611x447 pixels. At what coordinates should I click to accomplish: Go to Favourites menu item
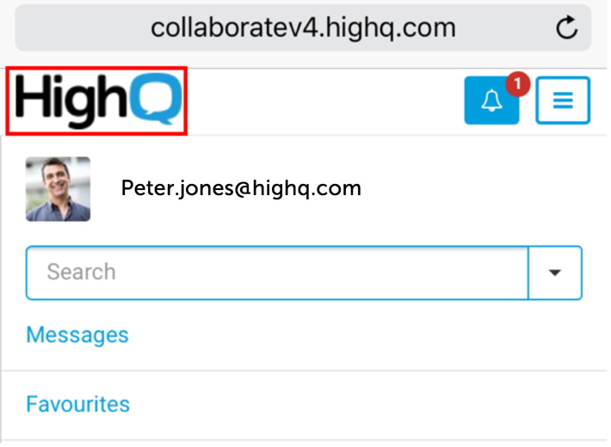pyautogui.click(x=78, y=403)
